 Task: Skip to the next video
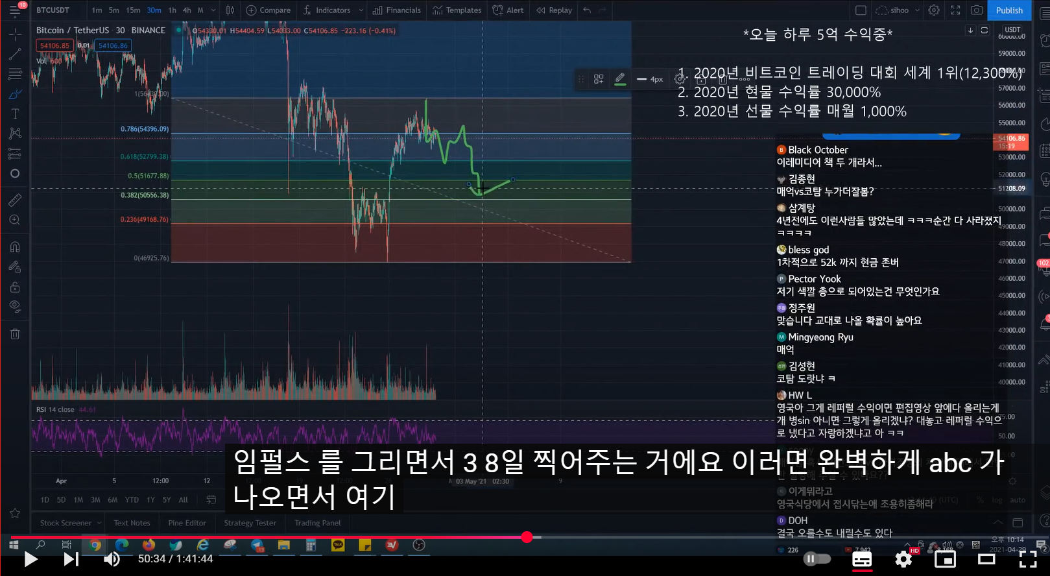[71, 559]
